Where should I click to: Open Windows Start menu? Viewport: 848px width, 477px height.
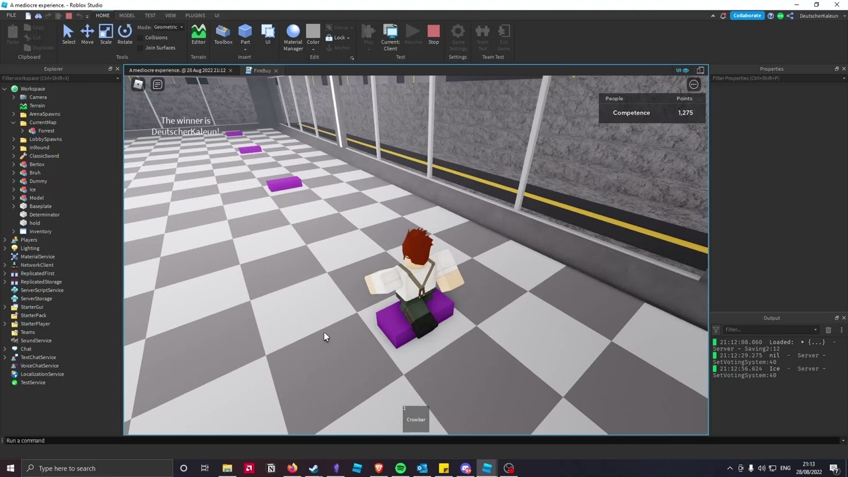pos(10,468)
